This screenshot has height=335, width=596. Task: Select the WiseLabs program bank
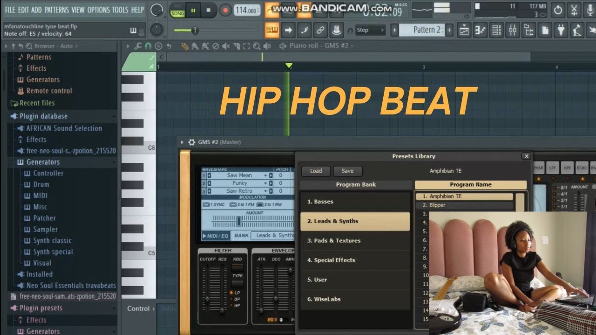point(355,299)
